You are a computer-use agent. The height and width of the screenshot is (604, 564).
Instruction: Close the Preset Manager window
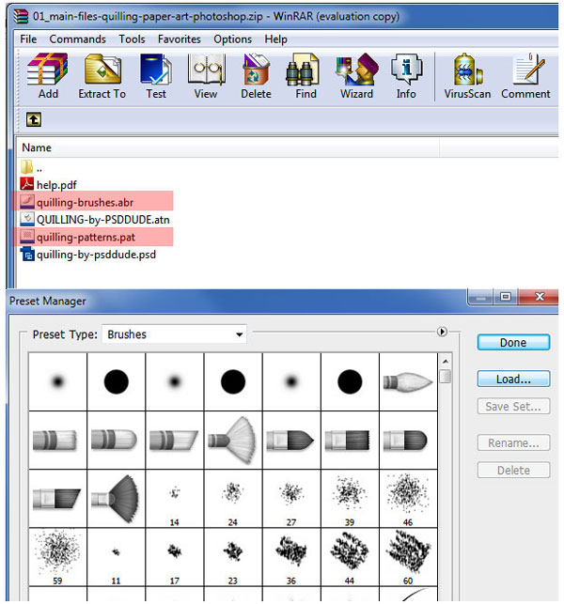pos(539,297)
